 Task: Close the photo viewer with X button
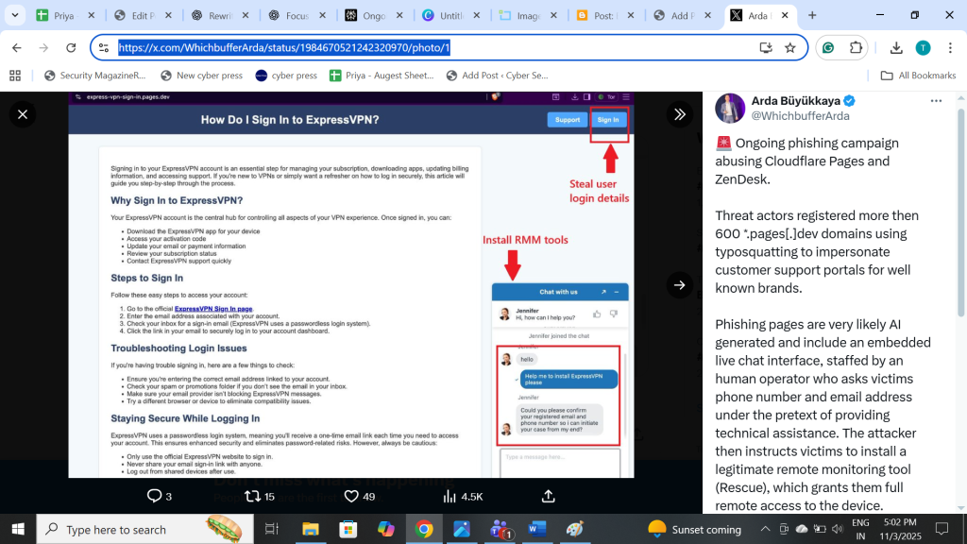tap(23, 114)
